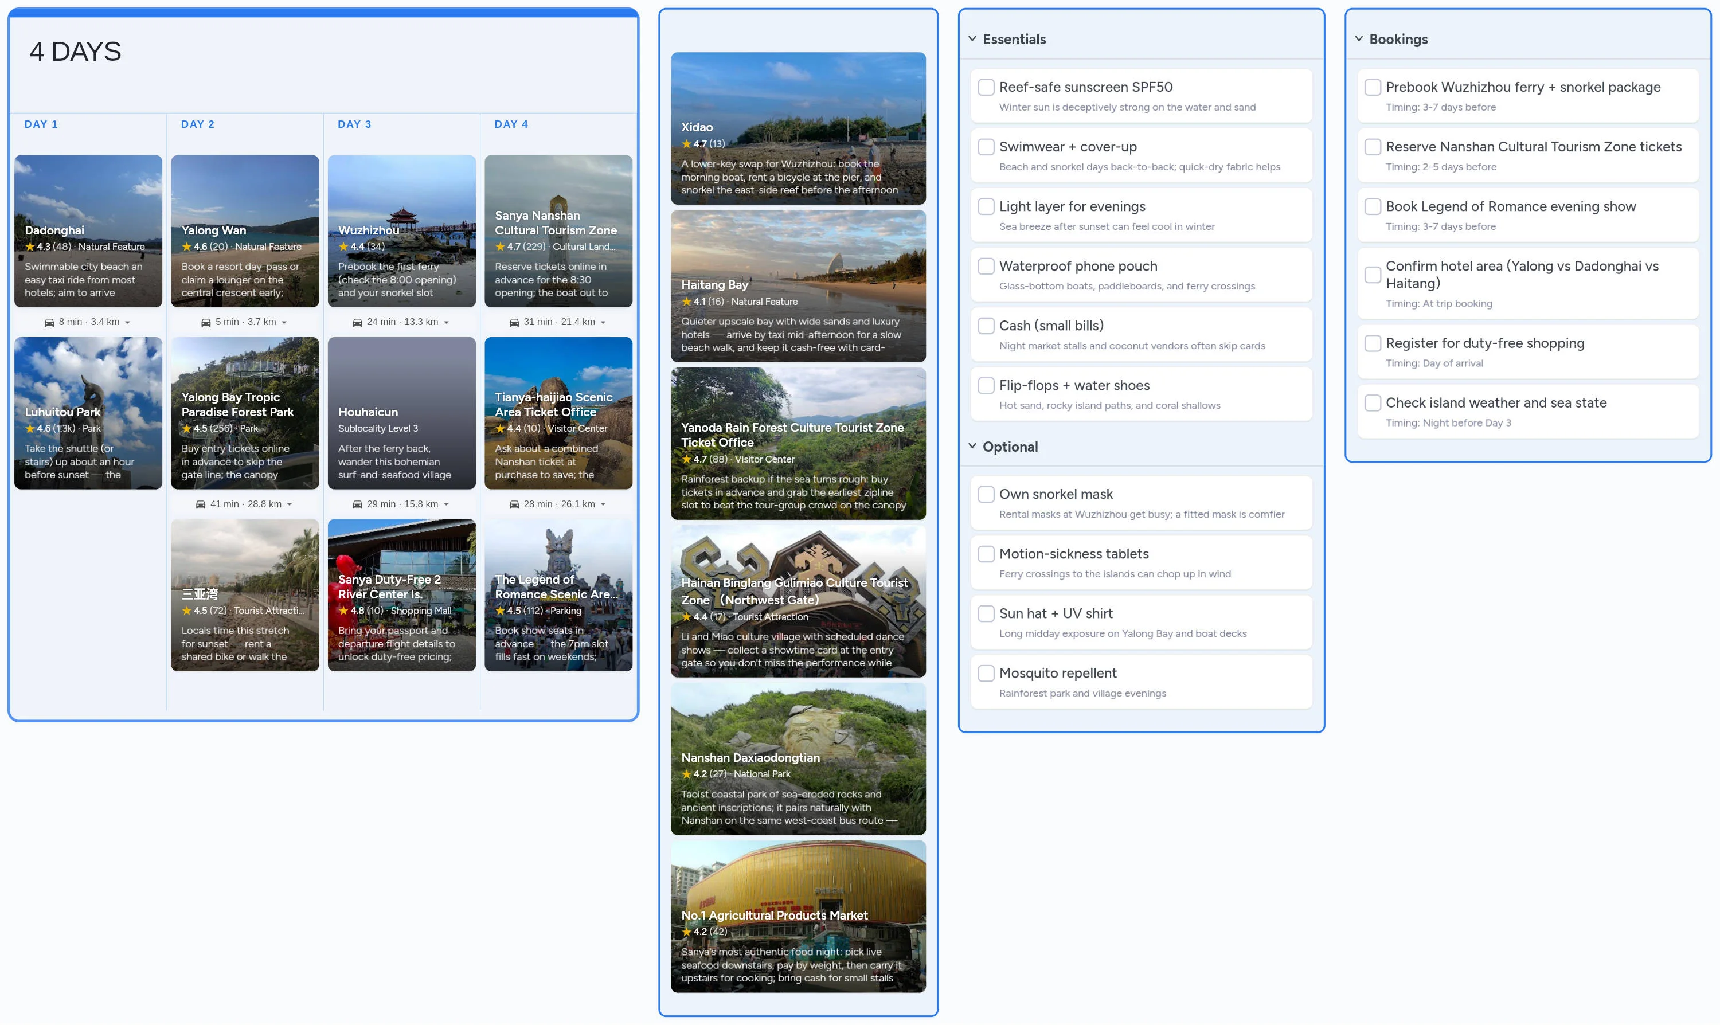Check Swimwear + cover-up item
1720x1025 pixels.
(x=986, y=146)
